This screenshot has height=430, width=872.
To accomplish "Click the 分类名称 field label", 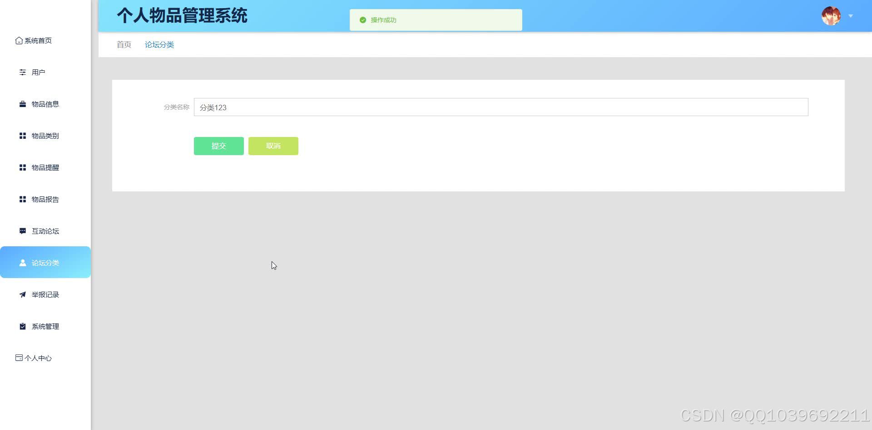I will [177, 107].
